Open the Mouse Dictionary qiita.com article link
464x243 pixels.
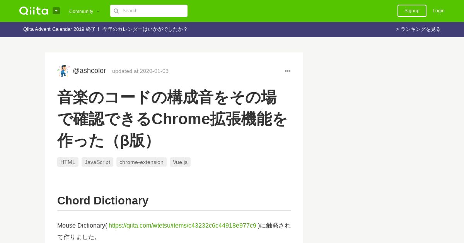183,225
